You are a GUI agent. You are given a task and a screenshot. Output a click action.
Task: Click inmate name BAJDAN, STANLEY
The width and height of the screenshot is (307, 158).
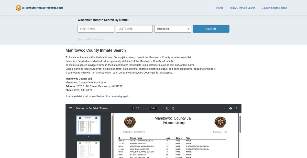coord(138,155)
